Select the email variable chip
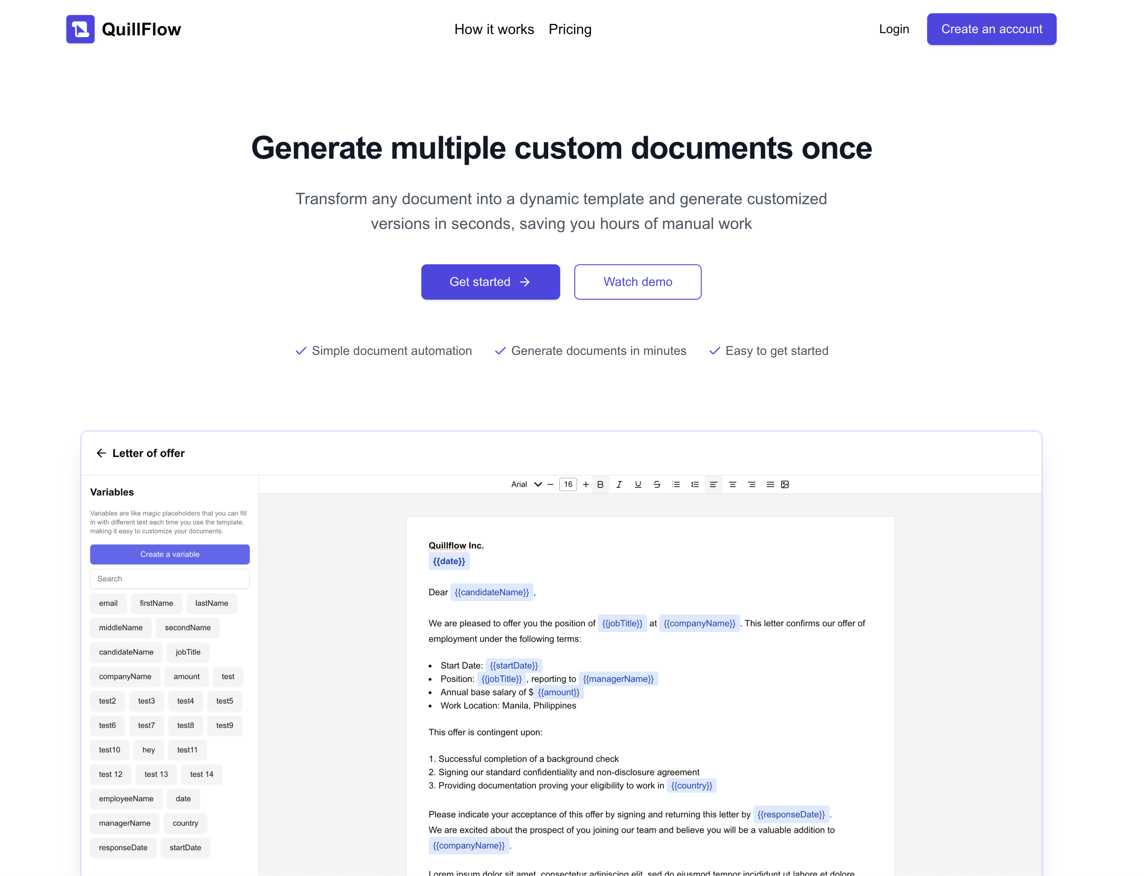The height and width of the screenshot is (876, 1146). click(108, 603)
